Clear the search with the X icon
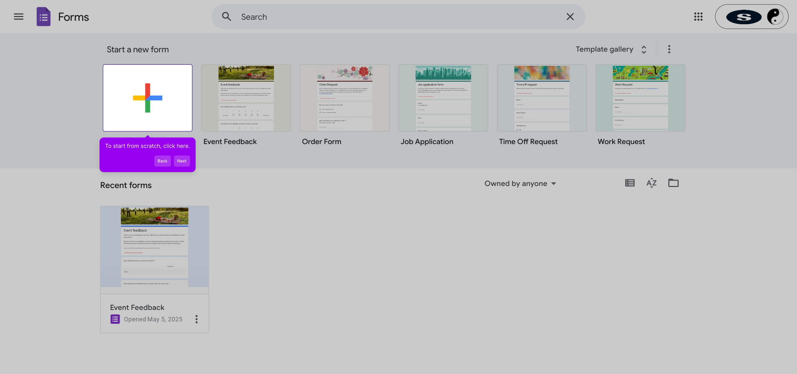797x374 pixels. (x=570, y=17)
